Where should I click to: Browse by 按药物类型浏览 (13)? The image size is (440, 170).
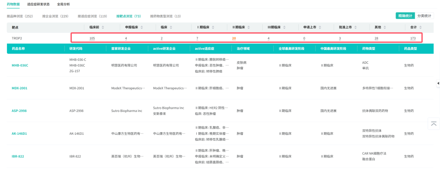165,16
